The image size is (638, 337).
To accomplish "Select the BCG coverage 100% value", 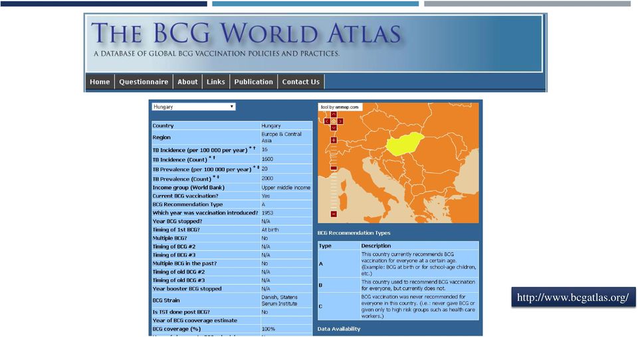I will tap(286, 329).
